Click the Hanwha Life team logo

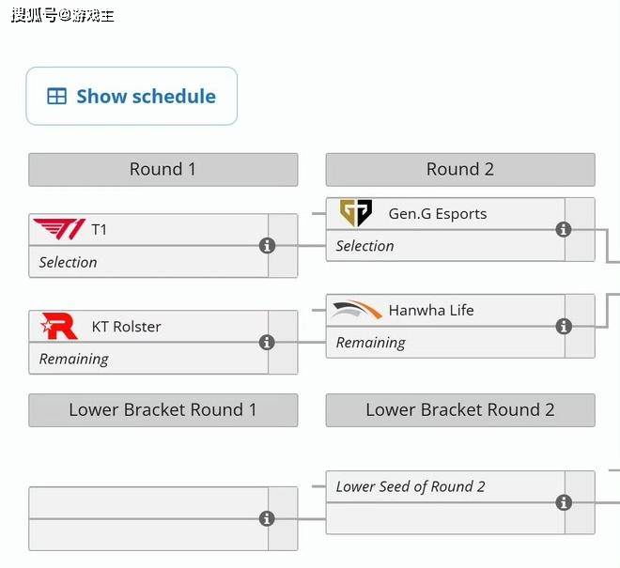[x=357, y=310]
